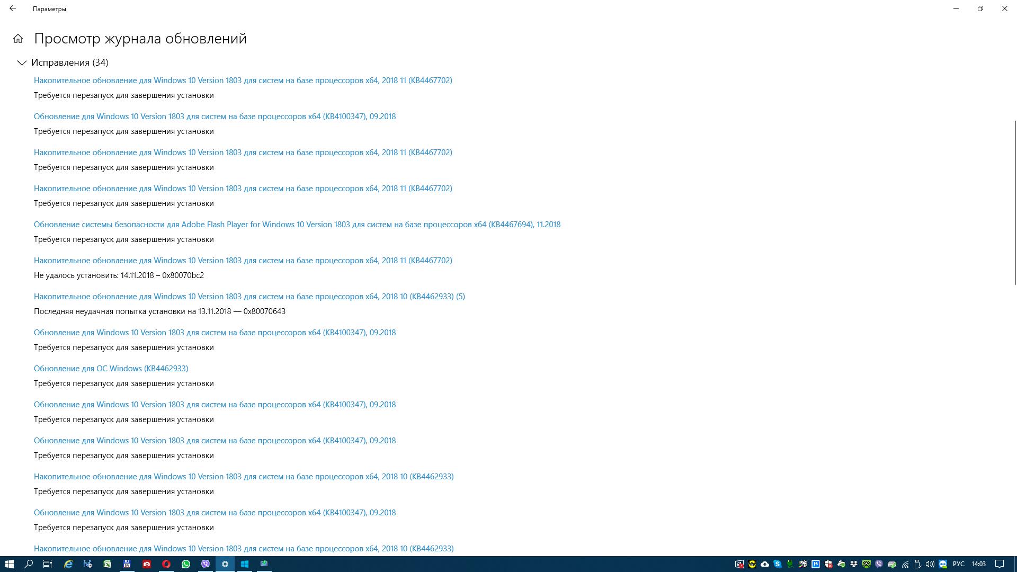Open the Action Center notifications icon
The height and width of the screenshot is (572, 1017).
[1000, 564]
